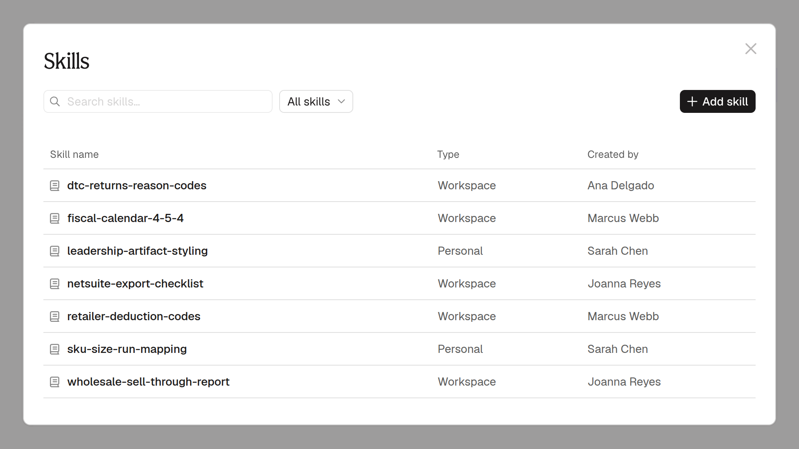
Task: Close the Skills dialog with the X
Action: tap(751, 49)
